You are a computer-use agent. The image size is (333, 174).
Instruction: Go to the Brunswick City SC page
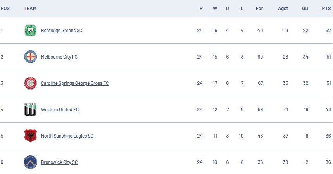coord(59,162)
